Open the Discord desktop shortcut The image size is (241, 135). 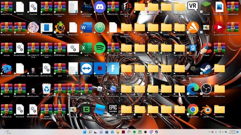(100, 7)
